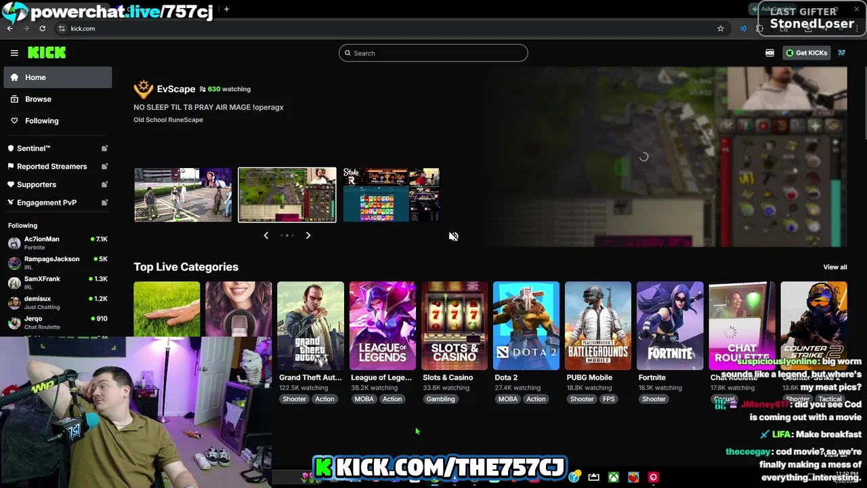
Task: Open the browser extensions puzzle icon
Action: click(x=759, y=28)
